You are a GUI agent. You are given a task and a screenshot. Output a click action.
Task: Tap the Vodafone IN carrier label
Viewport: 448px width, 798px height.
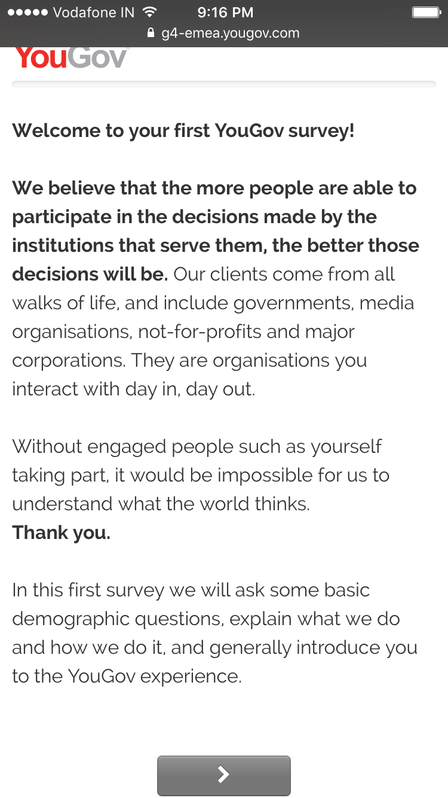tap(94, 12)
